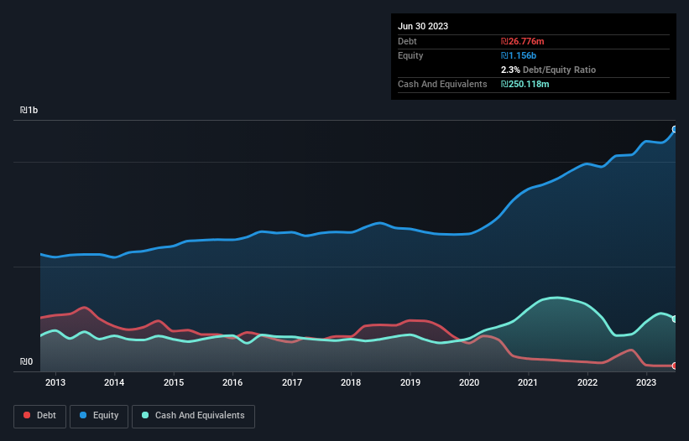This screenshot has width=689, height=441.
Task: Select the 2015 label on the x-axis
Action: [x=174, y=383]
